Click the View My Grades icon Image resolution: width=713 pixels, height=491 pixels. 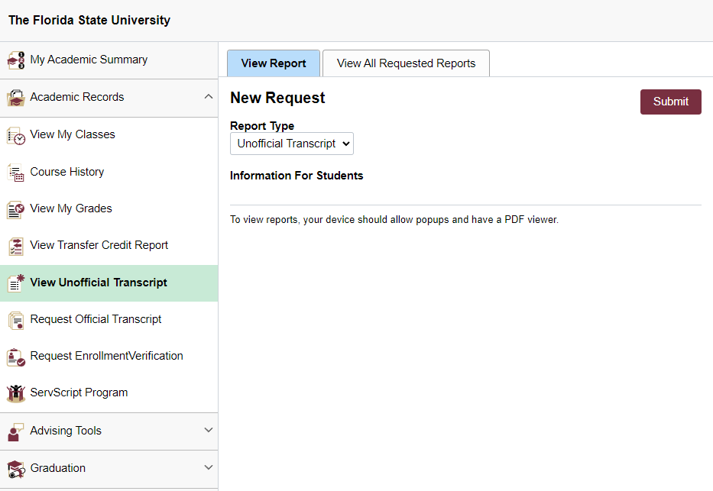point(15,208)
